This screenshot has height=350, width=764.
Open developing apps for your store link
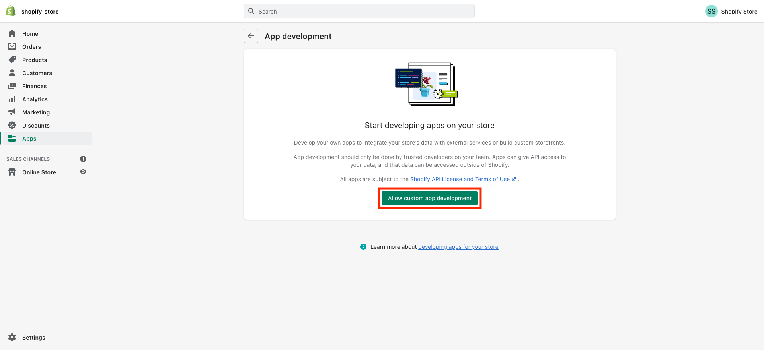click(x=458, y=247)
